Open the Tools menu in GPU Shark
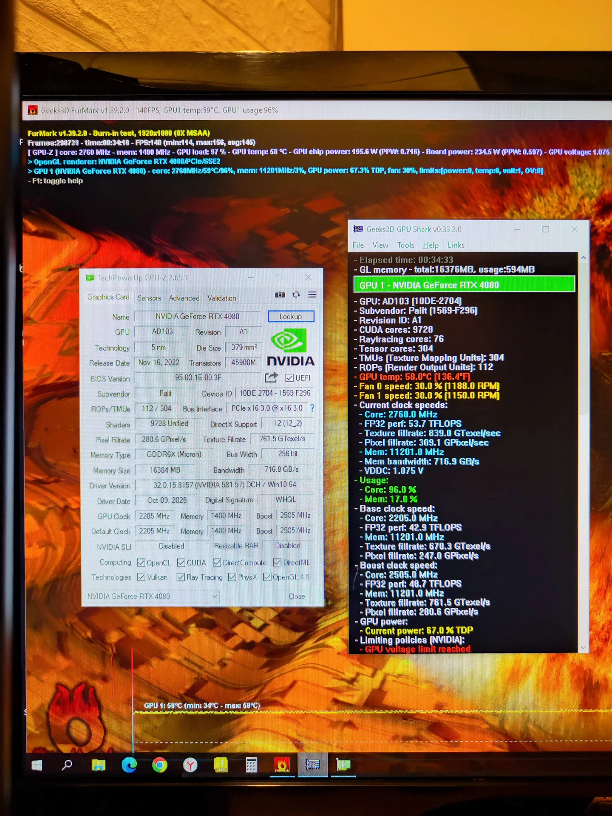 405,245
